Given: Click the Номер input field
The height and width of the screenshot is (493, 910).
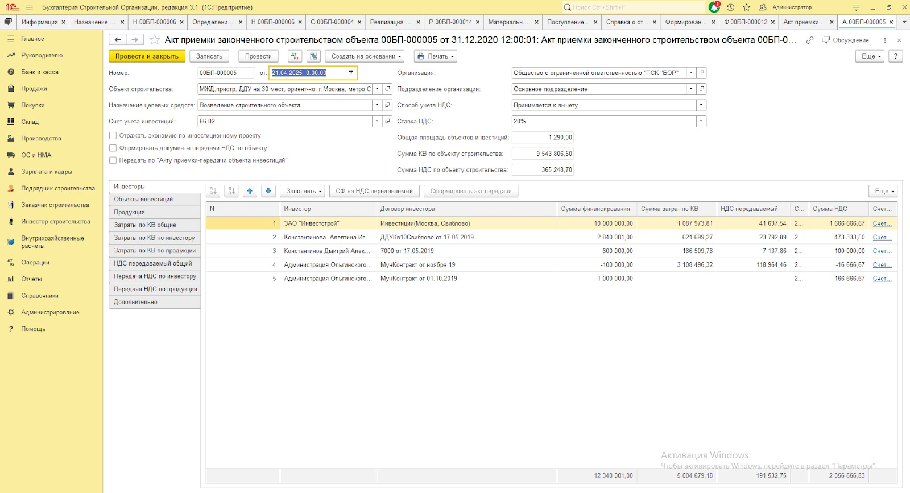Looking at the screenshot, I should [x=226, y=73].
